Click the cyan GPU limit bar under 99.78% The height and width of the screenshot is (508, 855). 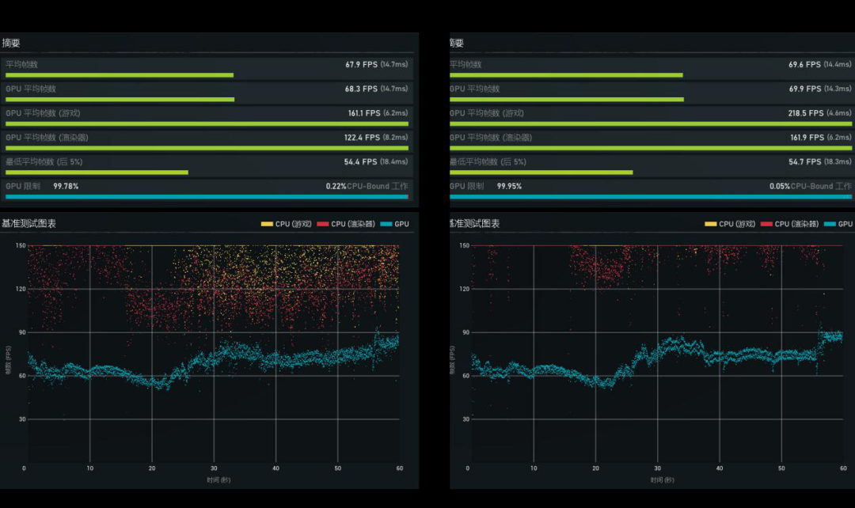tap(207, 197)
